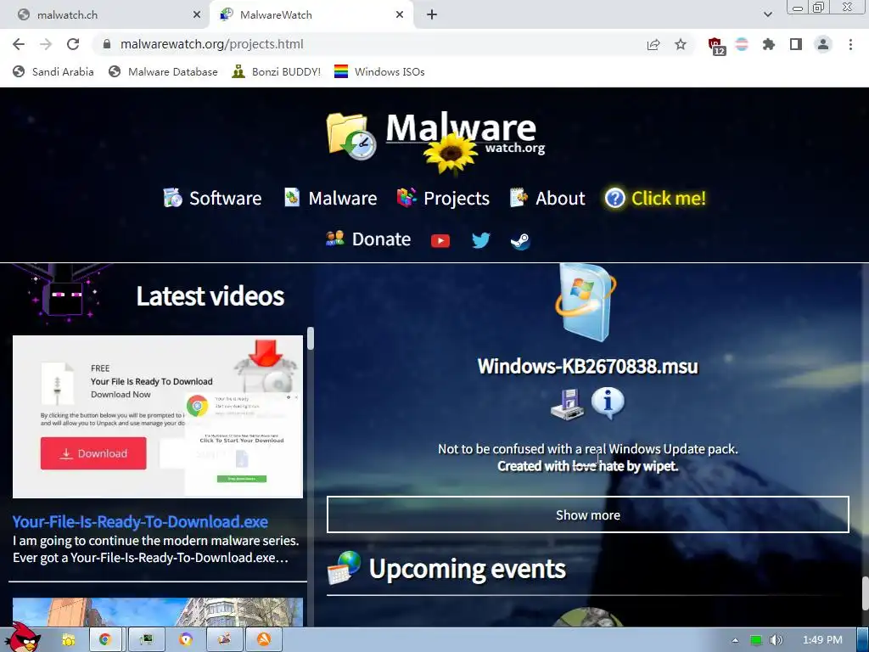869x652 pixels.
Task: Reload the current page
Action: 73,44
